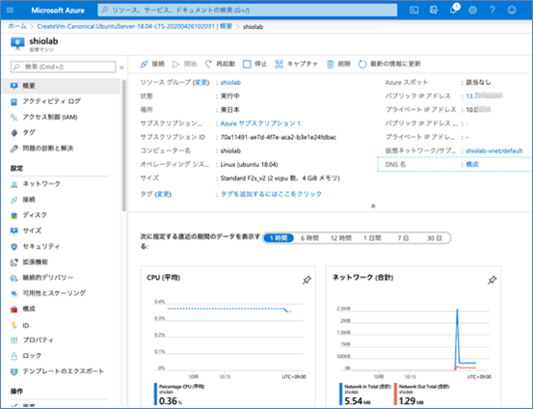Click the 再起動 restart toolbar button
Image resolution: width=533 pixels, height=409 pixels.
tap(221, 64)
